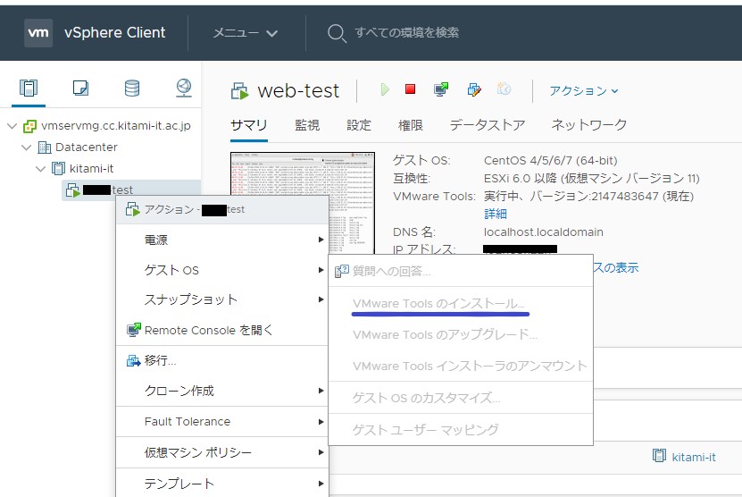Select kitami-it cluster in tree
The height and width of the screenshot is (497, 742).
pyautogui.click(x=91, y=169)
